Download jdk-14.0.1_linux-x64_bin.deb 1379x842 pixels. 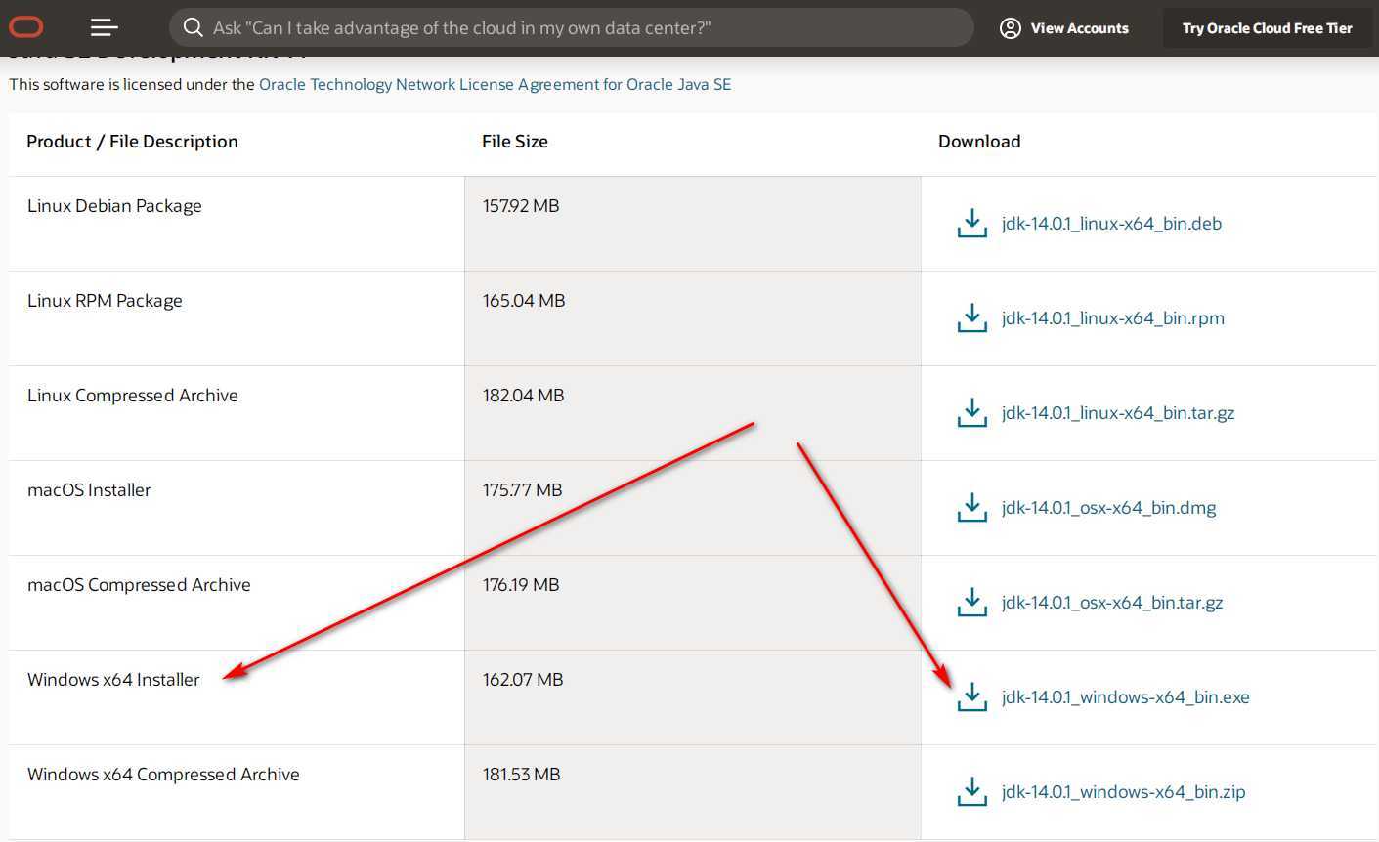[x=1111, y=224]
